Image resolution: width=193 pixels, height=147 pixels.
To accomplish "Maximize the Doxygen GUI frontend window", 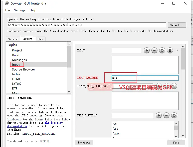I will [174, 3].
